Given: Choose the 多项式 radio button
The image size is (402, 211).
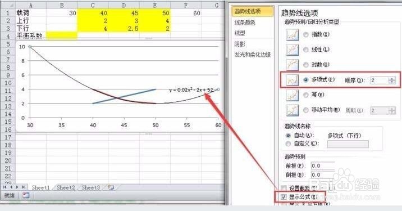Looking at the screenshot, I should point(306,80).
